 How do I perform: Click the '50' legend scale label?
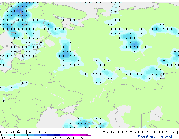pos(88,138)
